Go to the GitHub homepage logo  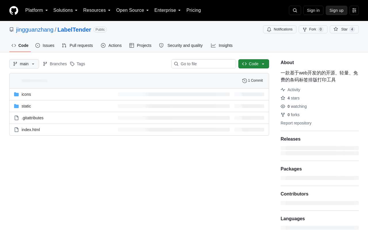(x=14, y=10)
